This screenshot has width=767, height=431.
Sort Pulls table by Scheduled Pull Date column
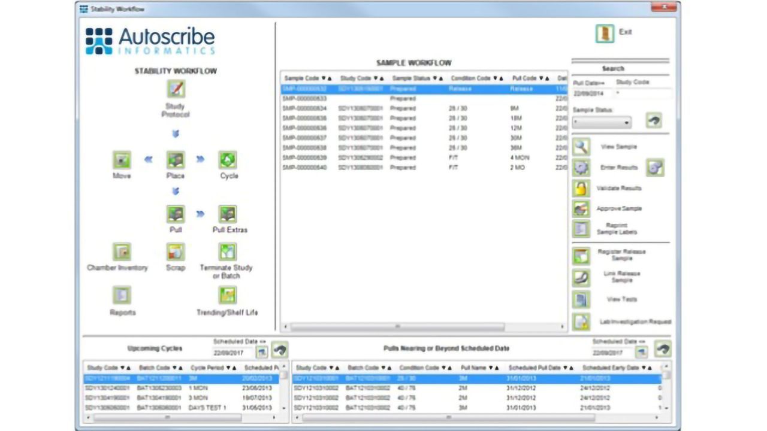coord(540,368)
